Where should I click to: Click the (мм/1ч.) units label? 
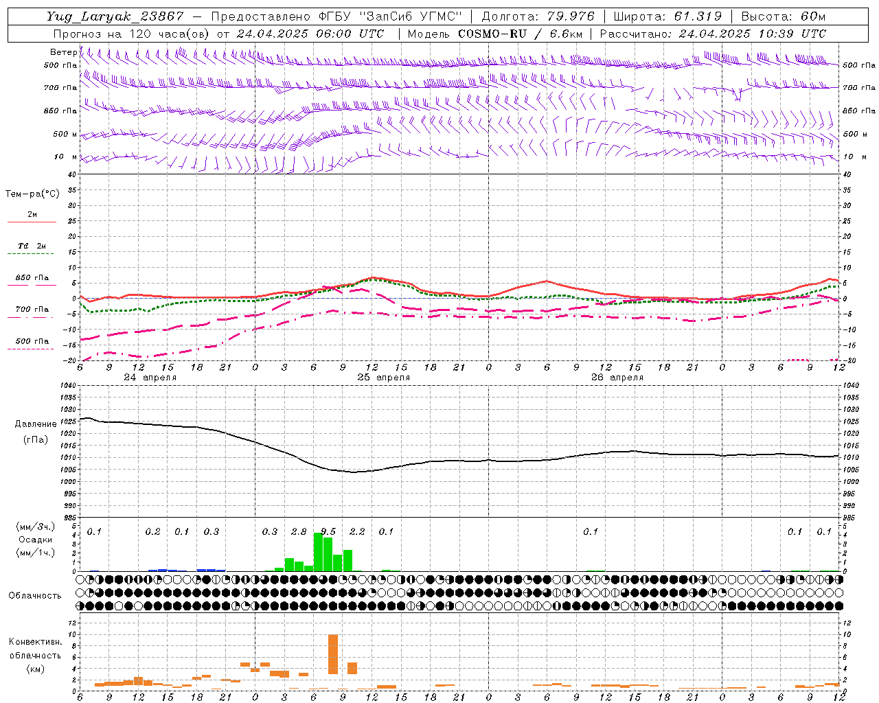tap(35, 553)
